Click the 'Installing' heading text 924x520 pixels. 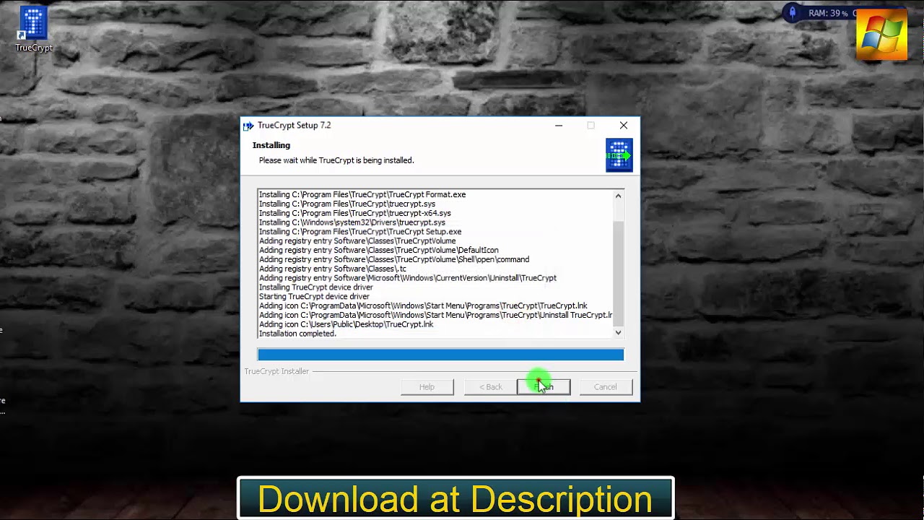coord(271,146)
